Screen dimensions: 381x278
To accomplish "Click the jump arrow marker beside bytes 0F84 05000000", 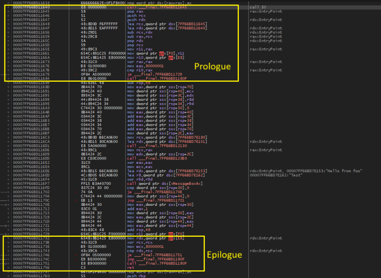I will click(76, 255).
